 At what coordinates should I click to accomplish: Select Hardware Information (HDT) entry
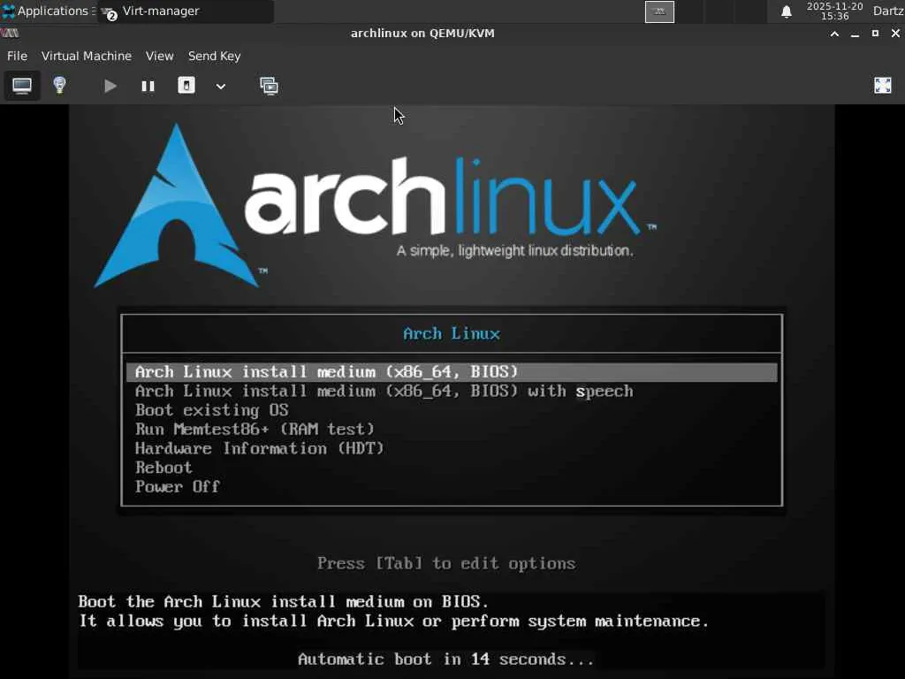(259, 448)
